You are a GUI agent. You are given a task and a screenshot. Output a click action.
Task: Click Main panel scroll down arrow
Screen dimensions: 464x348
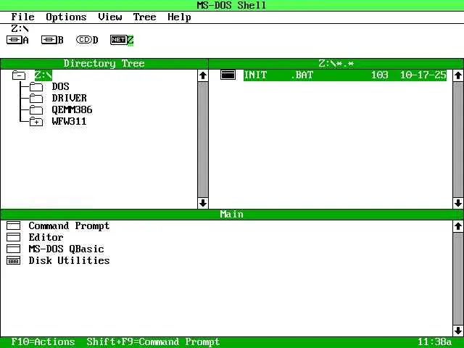[458, 331]
